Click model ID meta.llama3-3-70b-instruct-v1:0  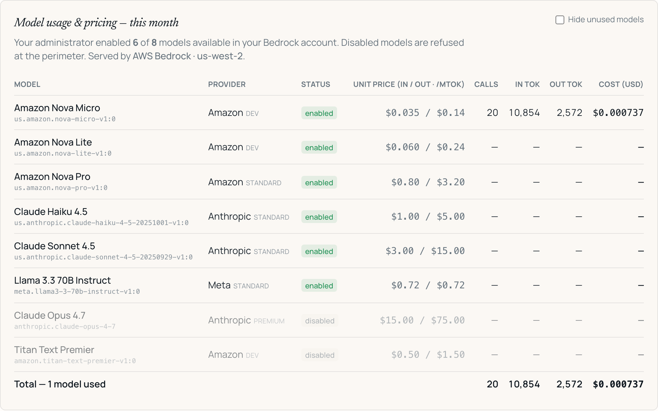point(77,291)
